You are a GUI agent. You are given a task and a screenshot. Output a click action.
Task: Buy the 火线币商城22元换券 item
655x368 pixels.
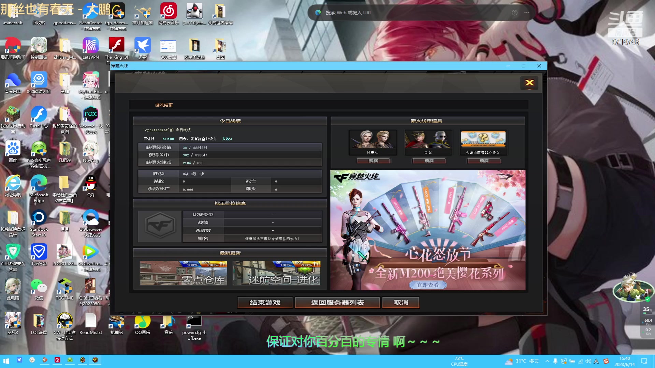point(484,161)
